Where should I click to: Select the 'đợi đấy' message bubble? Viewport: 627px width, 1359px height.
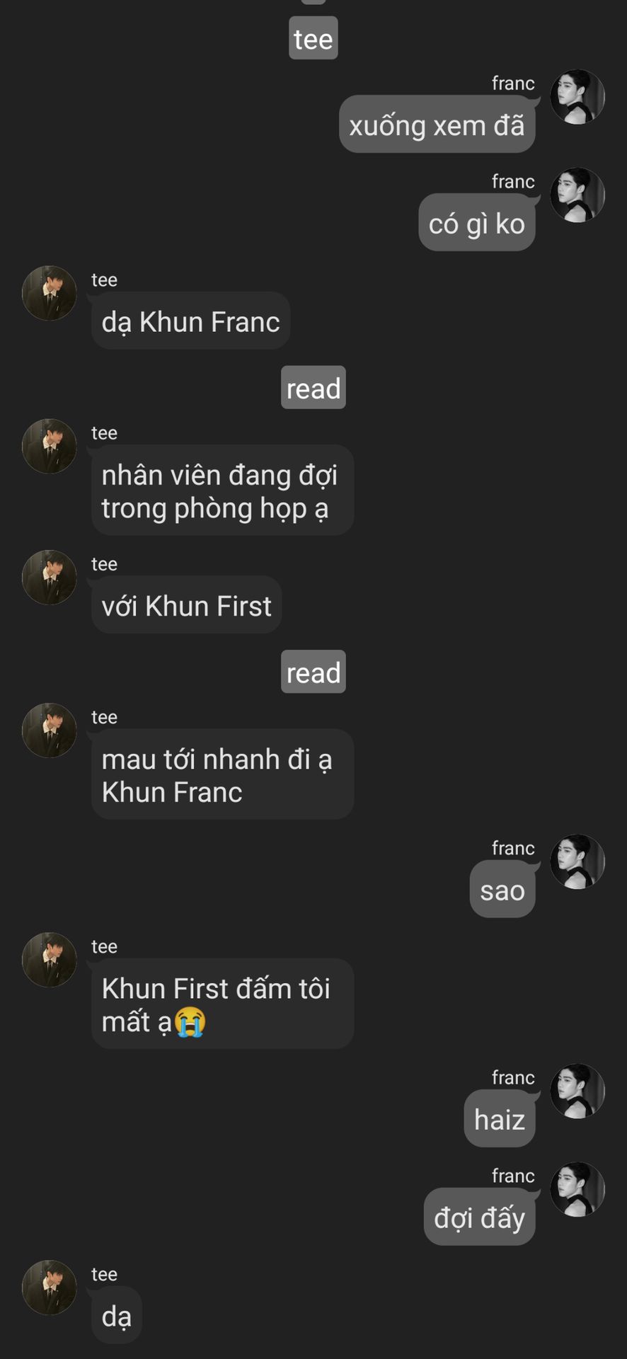(480, 1217)
